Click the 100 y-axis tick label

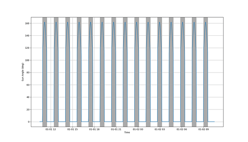(27, 60)
